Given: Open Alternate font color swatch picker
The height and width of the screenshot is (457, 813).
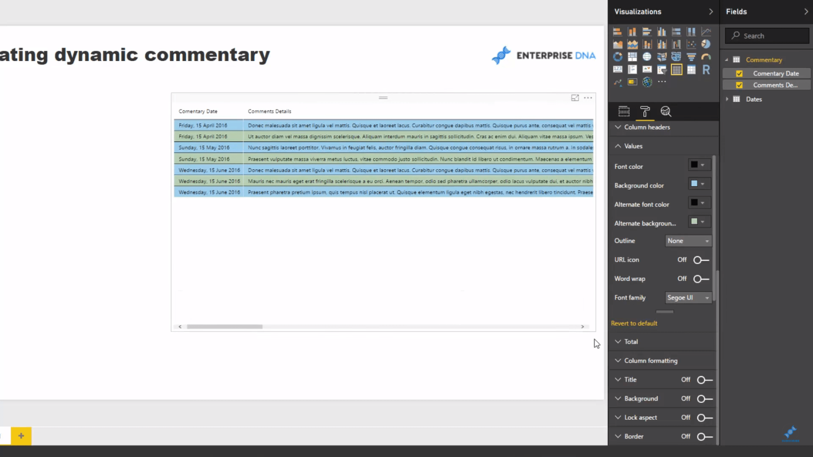Looking at the screenshot, I should (x=699, y=203).
